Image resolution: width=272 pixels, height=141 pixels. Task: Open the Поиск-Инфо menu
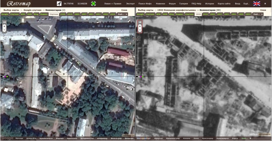coord(145,4)
